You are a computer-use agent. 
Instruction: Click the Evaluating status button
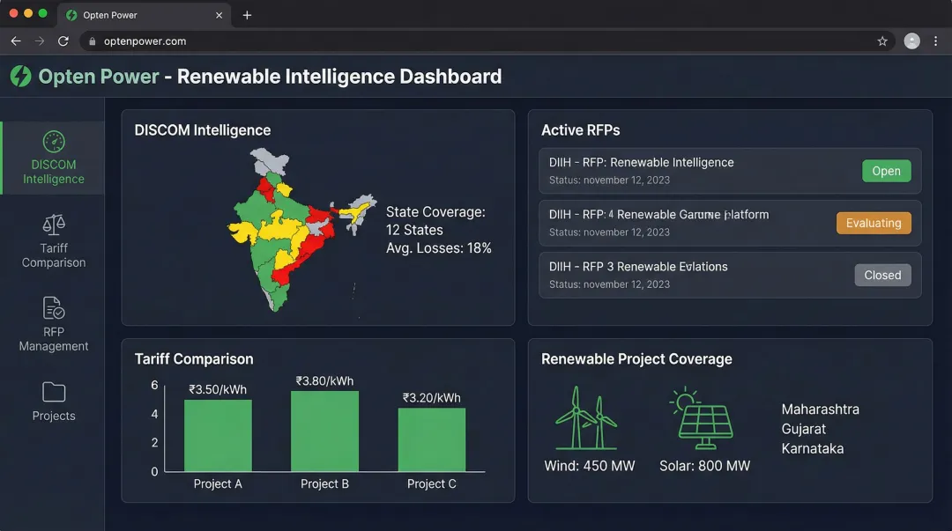pos(874,223)
